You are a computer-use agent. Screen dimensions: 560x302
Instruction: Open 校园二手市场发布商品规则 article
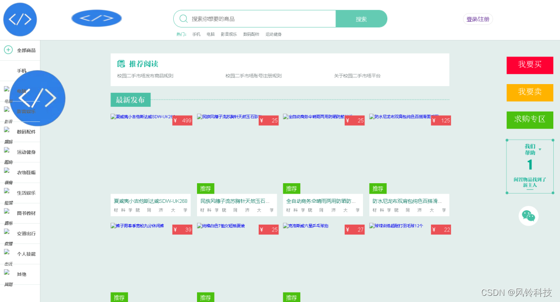pyautogui.click(x=145, y=76)
